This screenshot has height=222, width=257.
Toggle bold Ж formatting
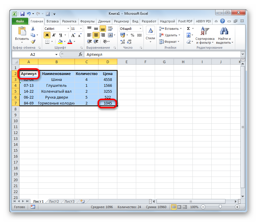click(x=47, y=35)
